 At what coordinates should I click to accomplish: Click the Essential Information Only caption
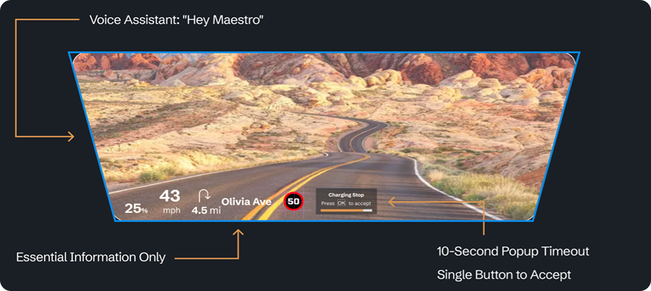[91, 257]
